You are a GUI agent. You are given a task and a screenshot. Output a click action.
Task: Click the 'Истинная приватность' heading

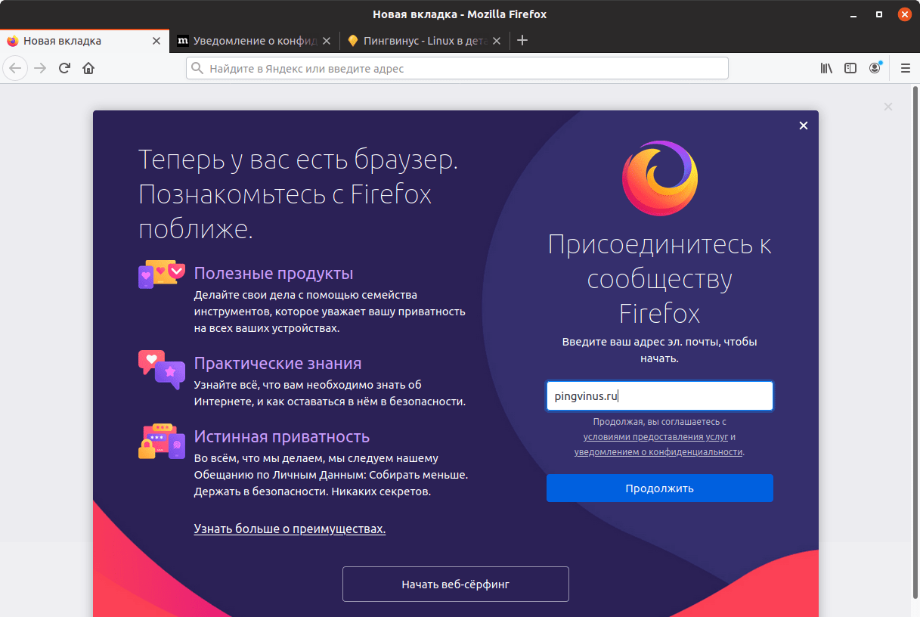tap(282, 436)
